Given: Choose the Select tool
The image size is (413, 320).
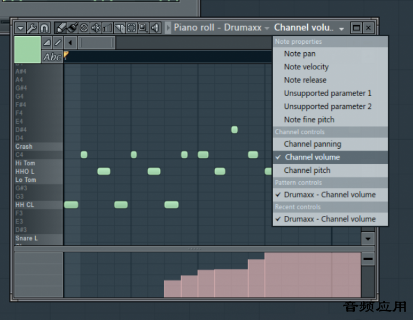Looking at the screenshot, I should point(131,28).
